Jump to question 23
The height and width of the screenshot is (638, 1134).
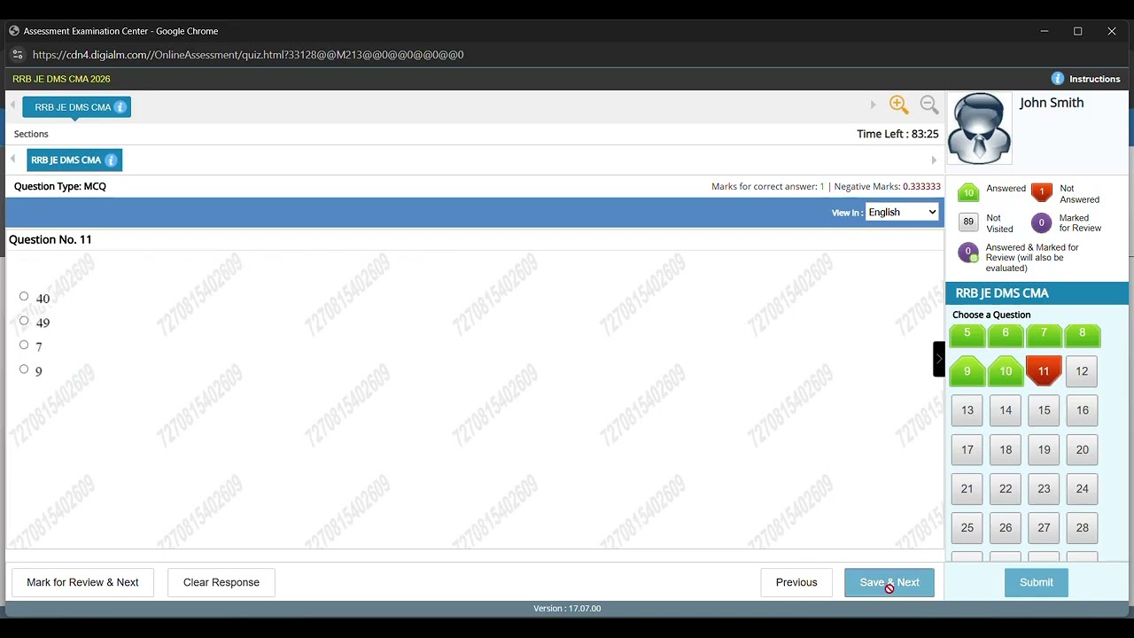point(1044,488)
